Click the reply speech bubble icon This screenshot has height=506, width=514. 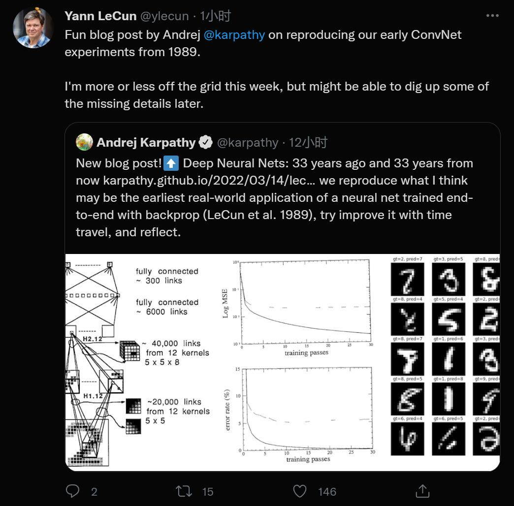coord(73,491)
